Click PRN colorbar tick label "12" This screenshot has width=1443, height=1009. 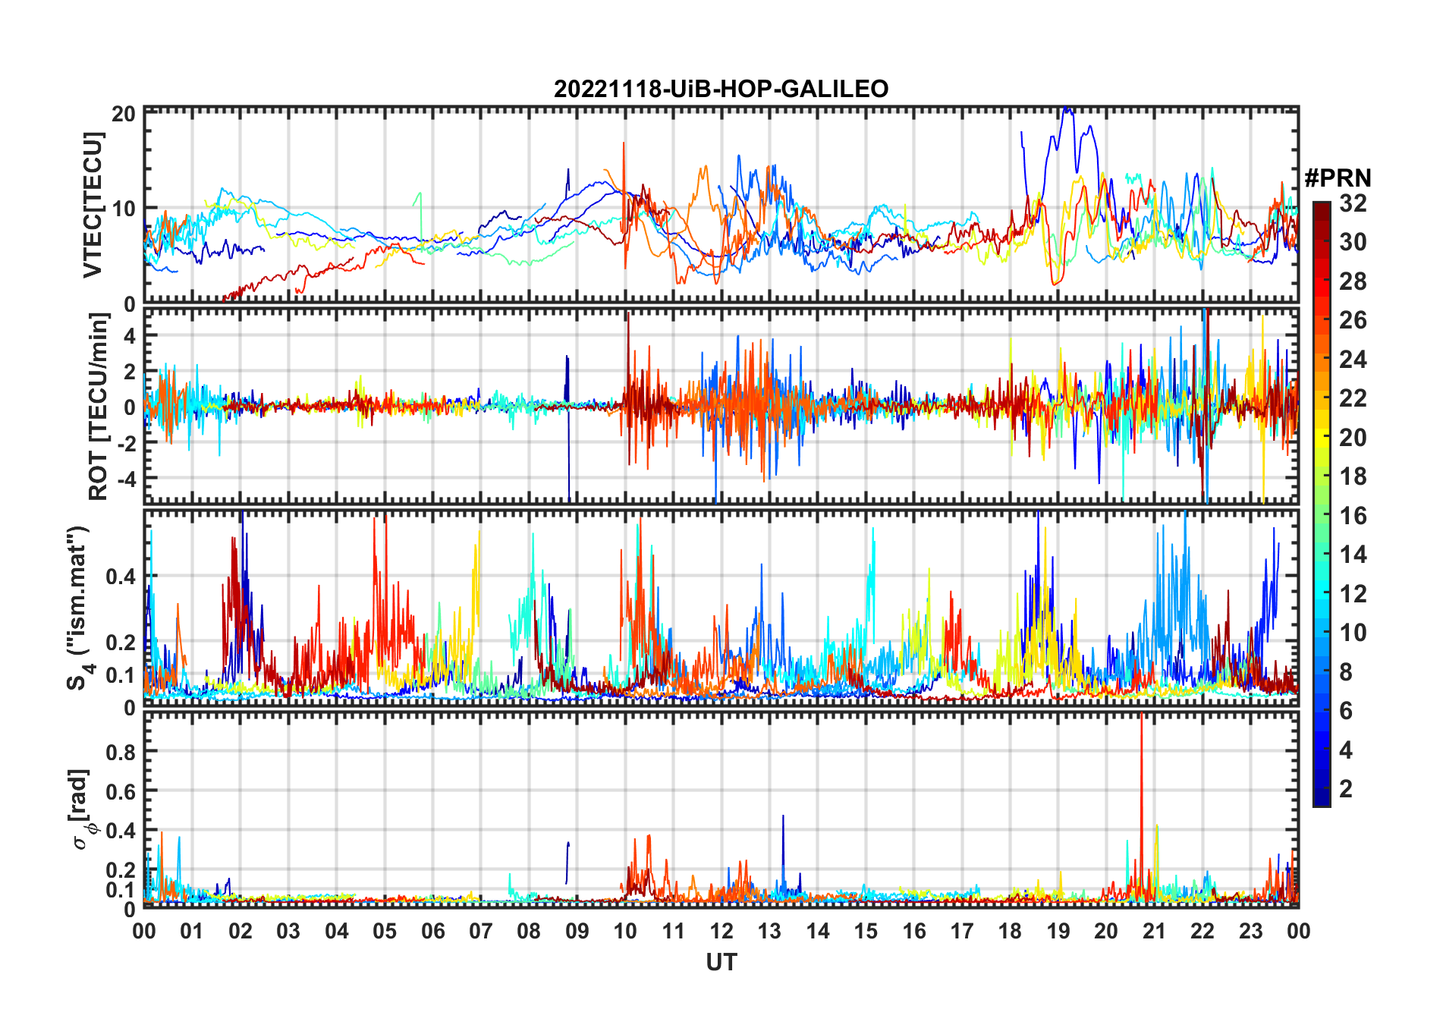pyautogui.click(x=1353, y=594)
